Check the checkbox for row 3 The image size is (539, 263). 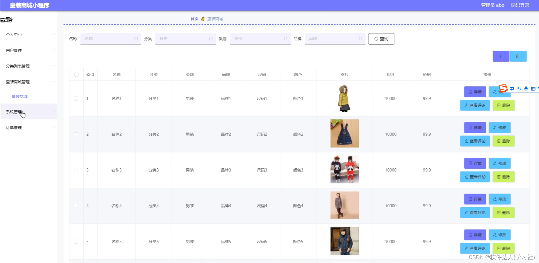click(x=76, y=170)
